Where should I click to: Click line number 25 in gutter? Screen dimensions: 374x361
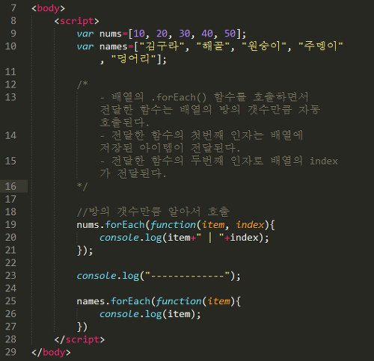tap(10, 301)
